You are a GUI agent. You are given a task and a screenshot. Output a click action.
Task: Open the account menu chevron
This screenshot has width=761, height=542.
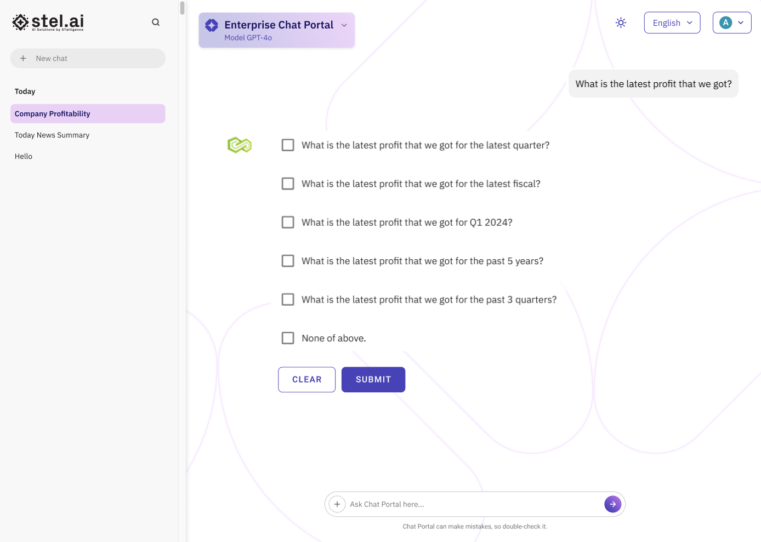pos(741,22)
